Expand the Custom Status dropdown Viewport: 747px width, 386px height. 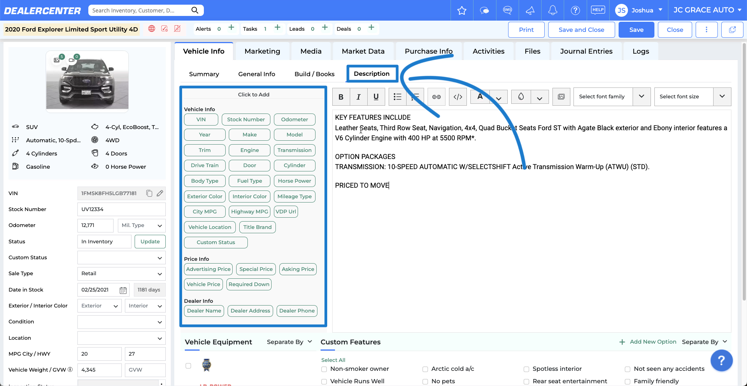pyautogui.click(x=121, y=258)
